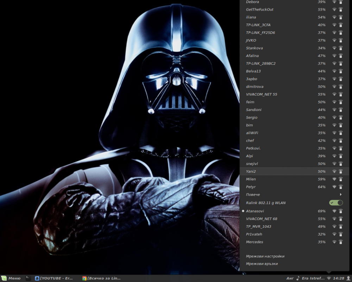Click the wifi signal icon beside Petyr
This screenshot has height=282, width=352.
click(334, 187)
